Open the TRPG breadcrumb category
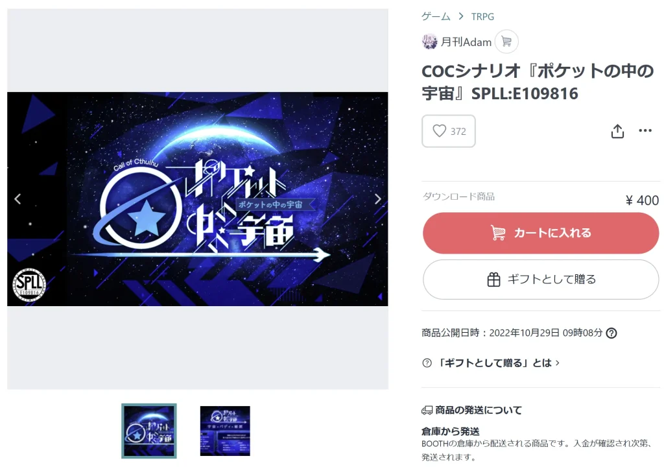664x467 pixels. [x=482, y=16]
